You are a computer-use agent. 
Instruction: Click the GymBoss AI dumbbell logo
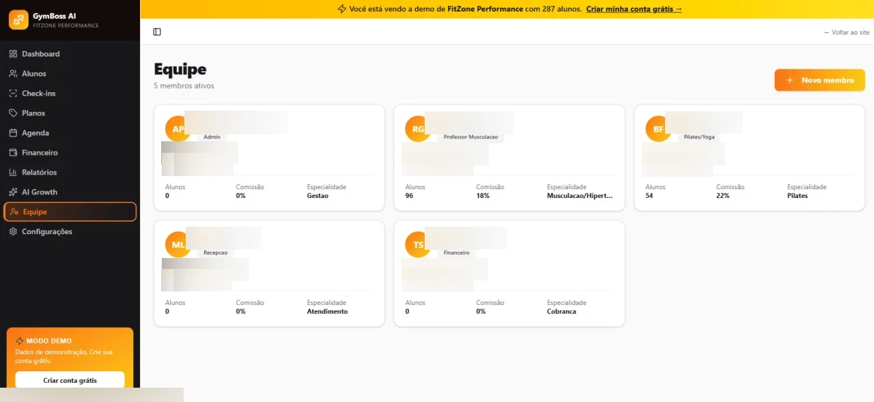[18, 20]
